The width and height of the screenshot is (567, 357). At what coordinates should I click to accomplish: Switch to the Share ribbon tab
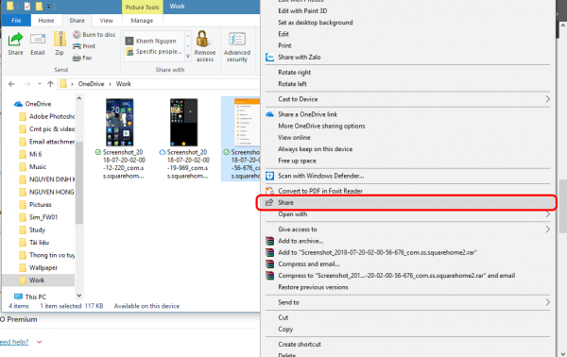pos(77,20)
